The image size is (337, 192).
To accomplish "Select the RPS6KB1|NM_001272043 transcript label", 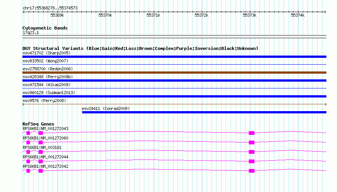I will [45, 129].
